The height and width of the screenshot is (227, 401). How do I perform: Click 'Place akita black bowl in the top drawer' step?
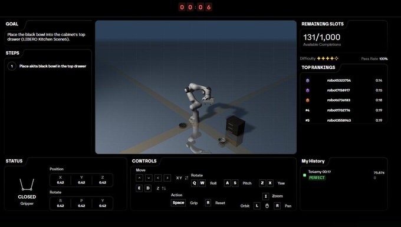tap(52, 66)
